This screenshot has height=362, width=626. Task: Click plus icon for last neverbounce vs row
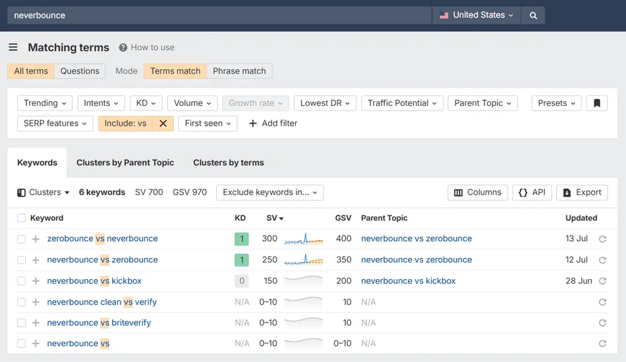[36, 344]
